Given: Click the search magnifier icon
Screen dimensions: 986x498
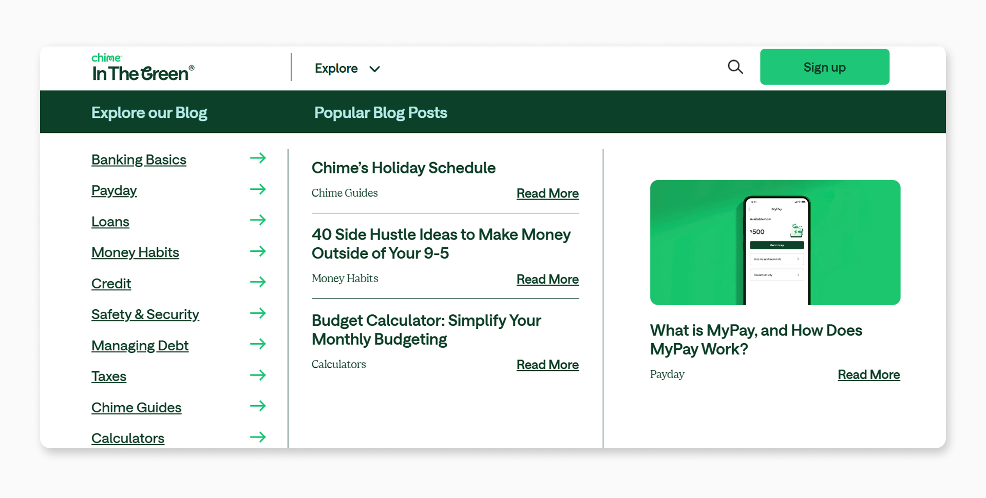Looking at the screenshot, I should coord(735,67).
